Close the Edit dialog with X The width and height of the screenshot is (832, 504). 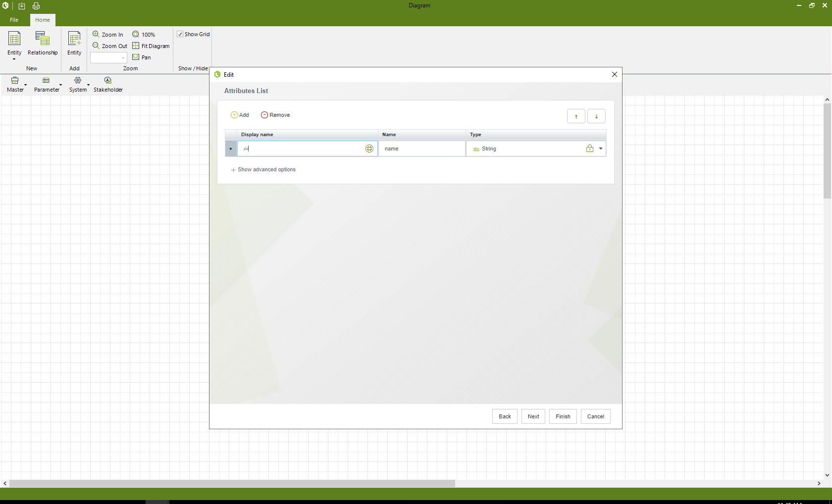[x=615, y=74]
